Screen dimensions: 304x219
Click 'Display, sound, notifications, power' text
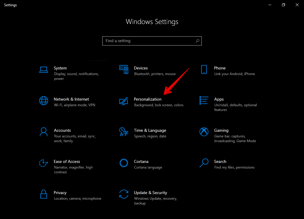click(76, 76)
